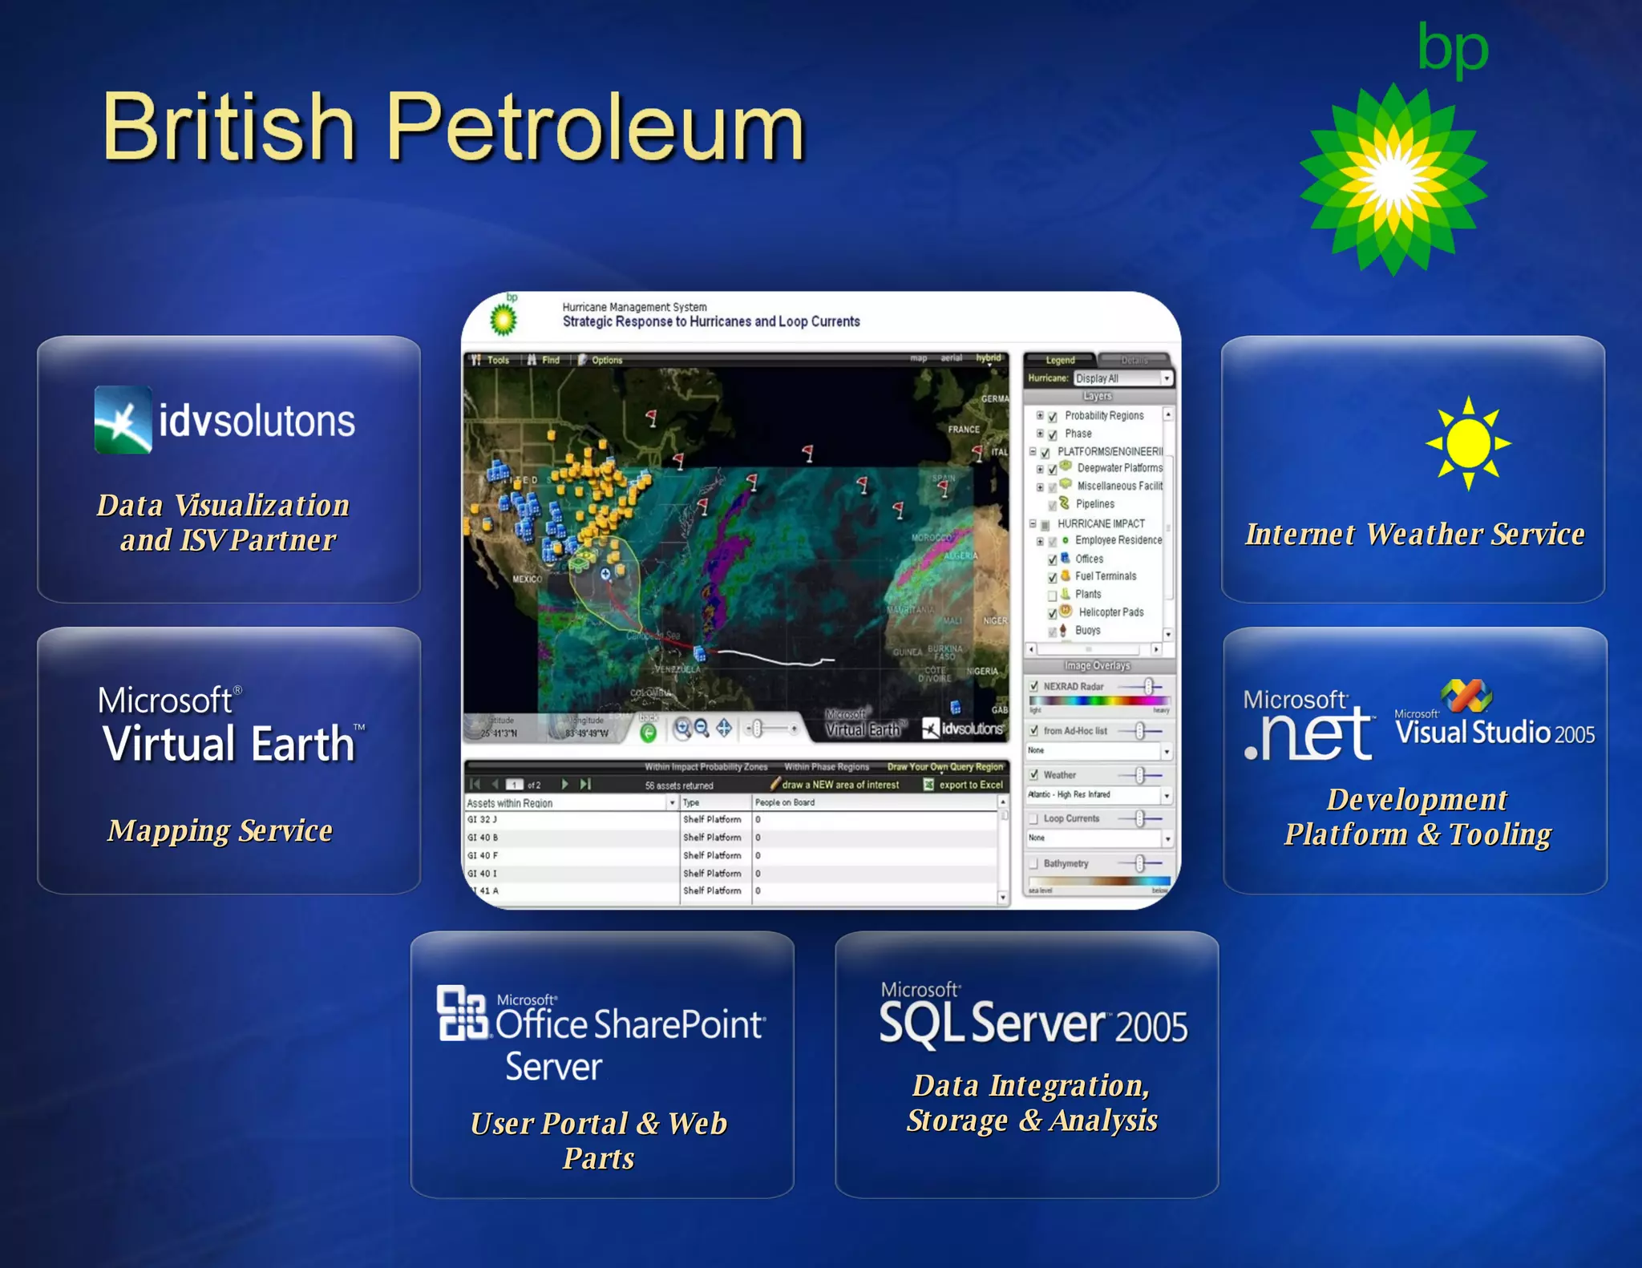Go to next results page
Screen dimensions: 1642x1268
(x=565, y=784)
